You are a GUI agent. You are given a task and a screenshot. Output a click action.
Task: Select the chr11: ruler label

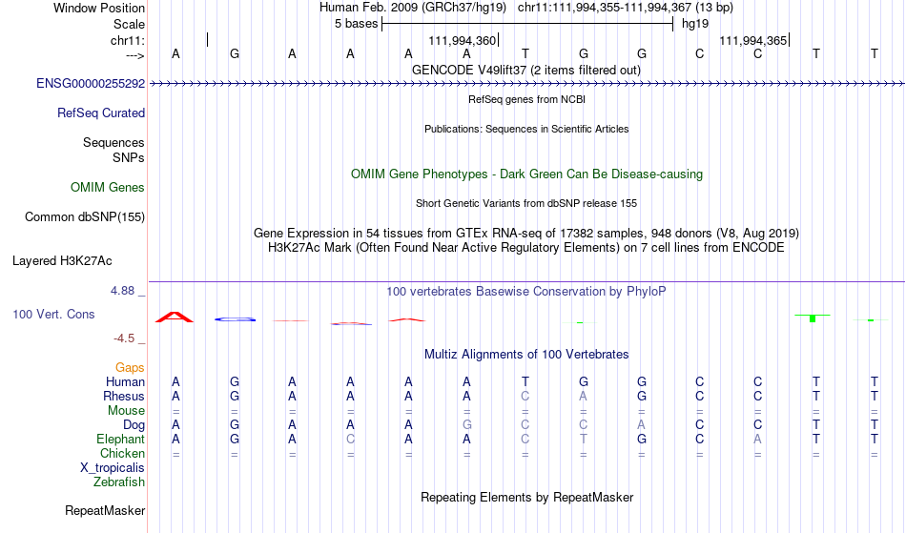coord(128,40)
